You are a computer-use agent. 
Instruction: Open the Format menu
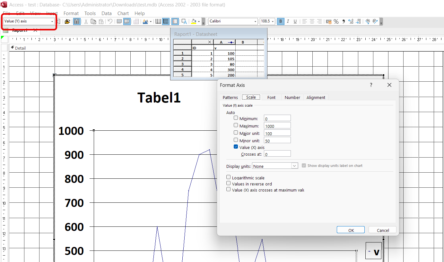point(71,13)
